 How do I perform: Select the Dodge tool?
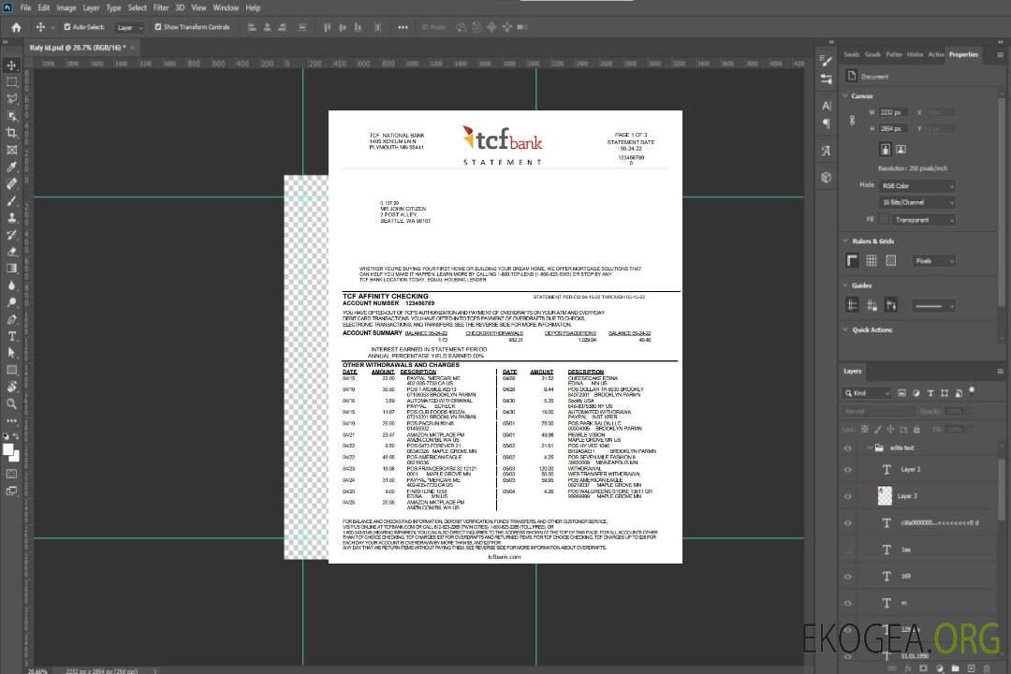[x=11, y=301]
